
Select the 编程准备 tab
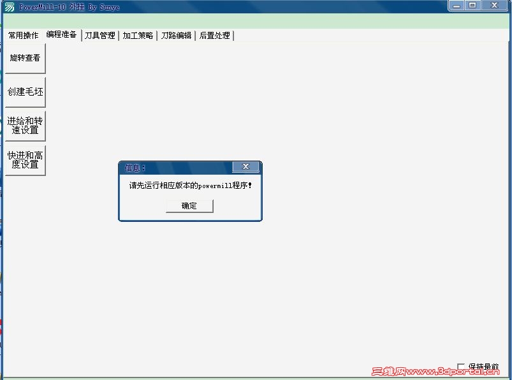pyautogui.click(x=61, y=34)
